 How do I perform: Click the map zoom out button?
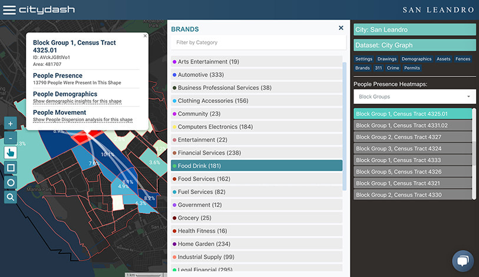[x=11, y=139]
